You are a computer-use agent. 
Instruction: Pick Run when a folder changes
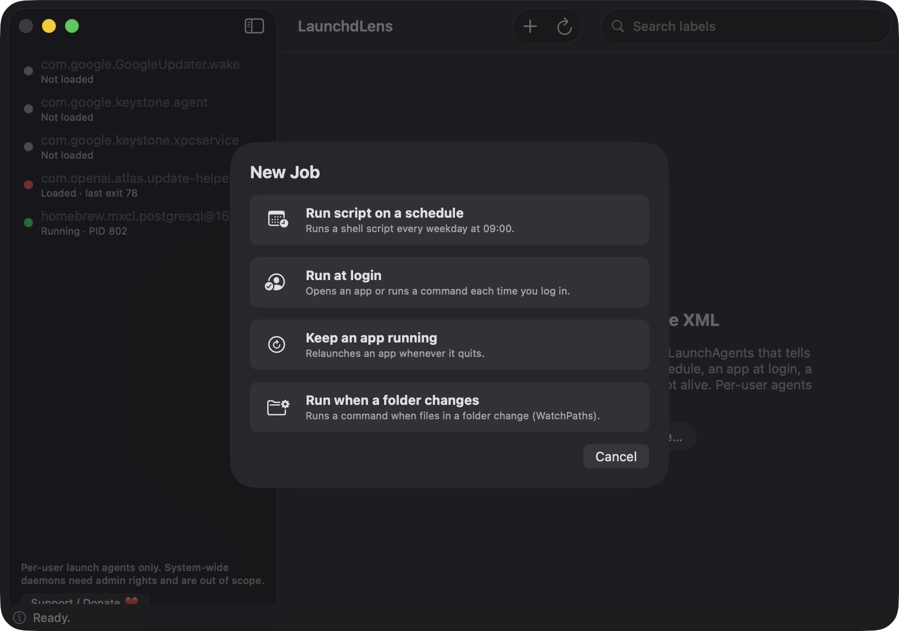pyautogui.click(x=449, y=407)
